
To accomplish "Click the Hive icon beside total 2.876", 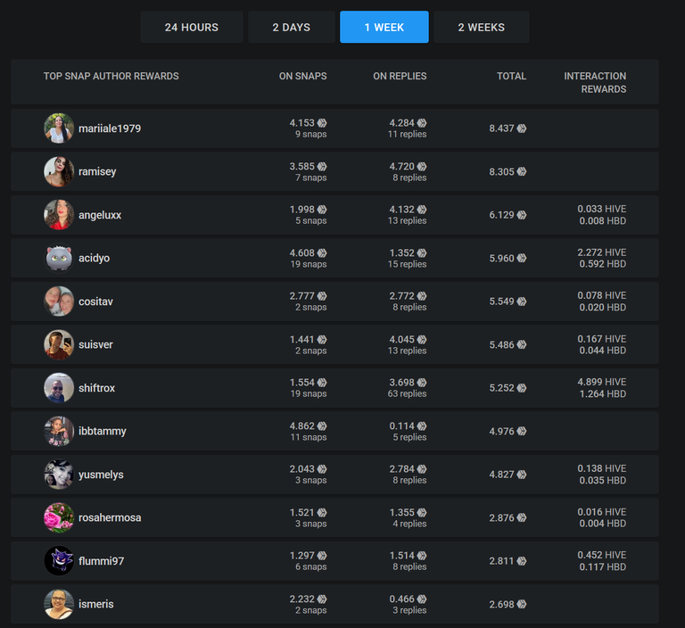I will pos(522,518).
